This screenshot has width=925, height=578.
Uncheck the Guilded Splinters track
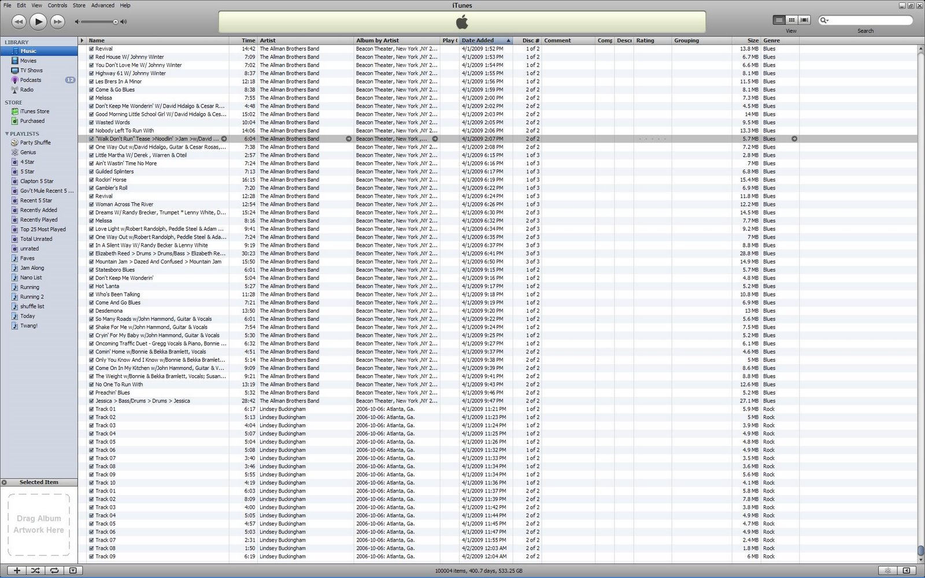[x=91, y=172]
